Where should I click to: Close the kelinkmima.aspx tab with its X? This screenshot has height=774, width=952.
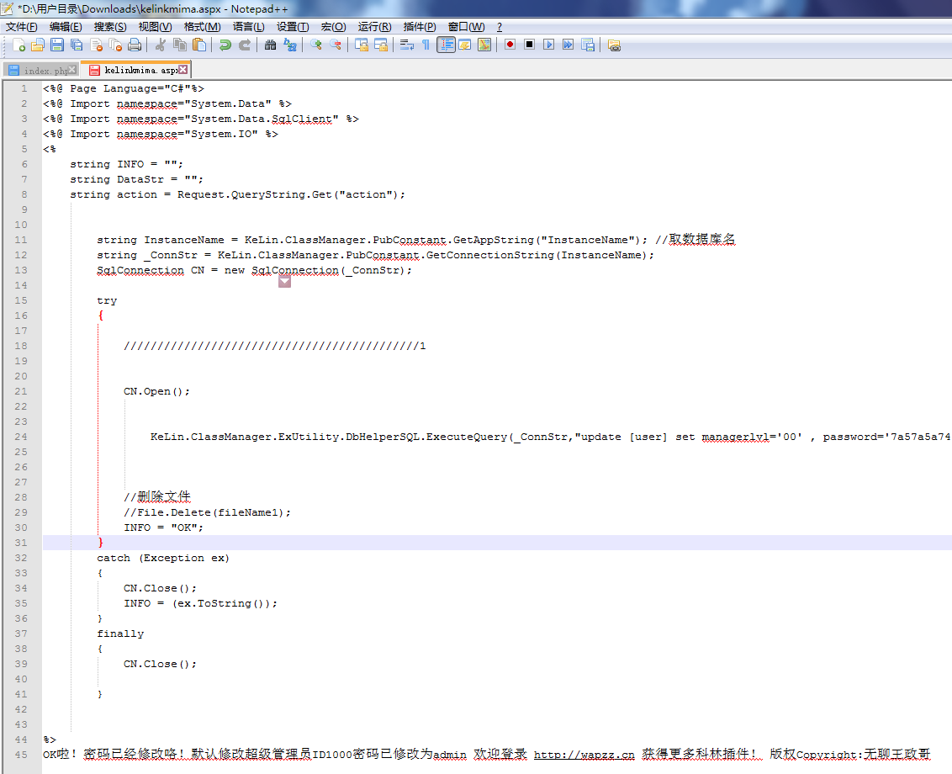182,70
